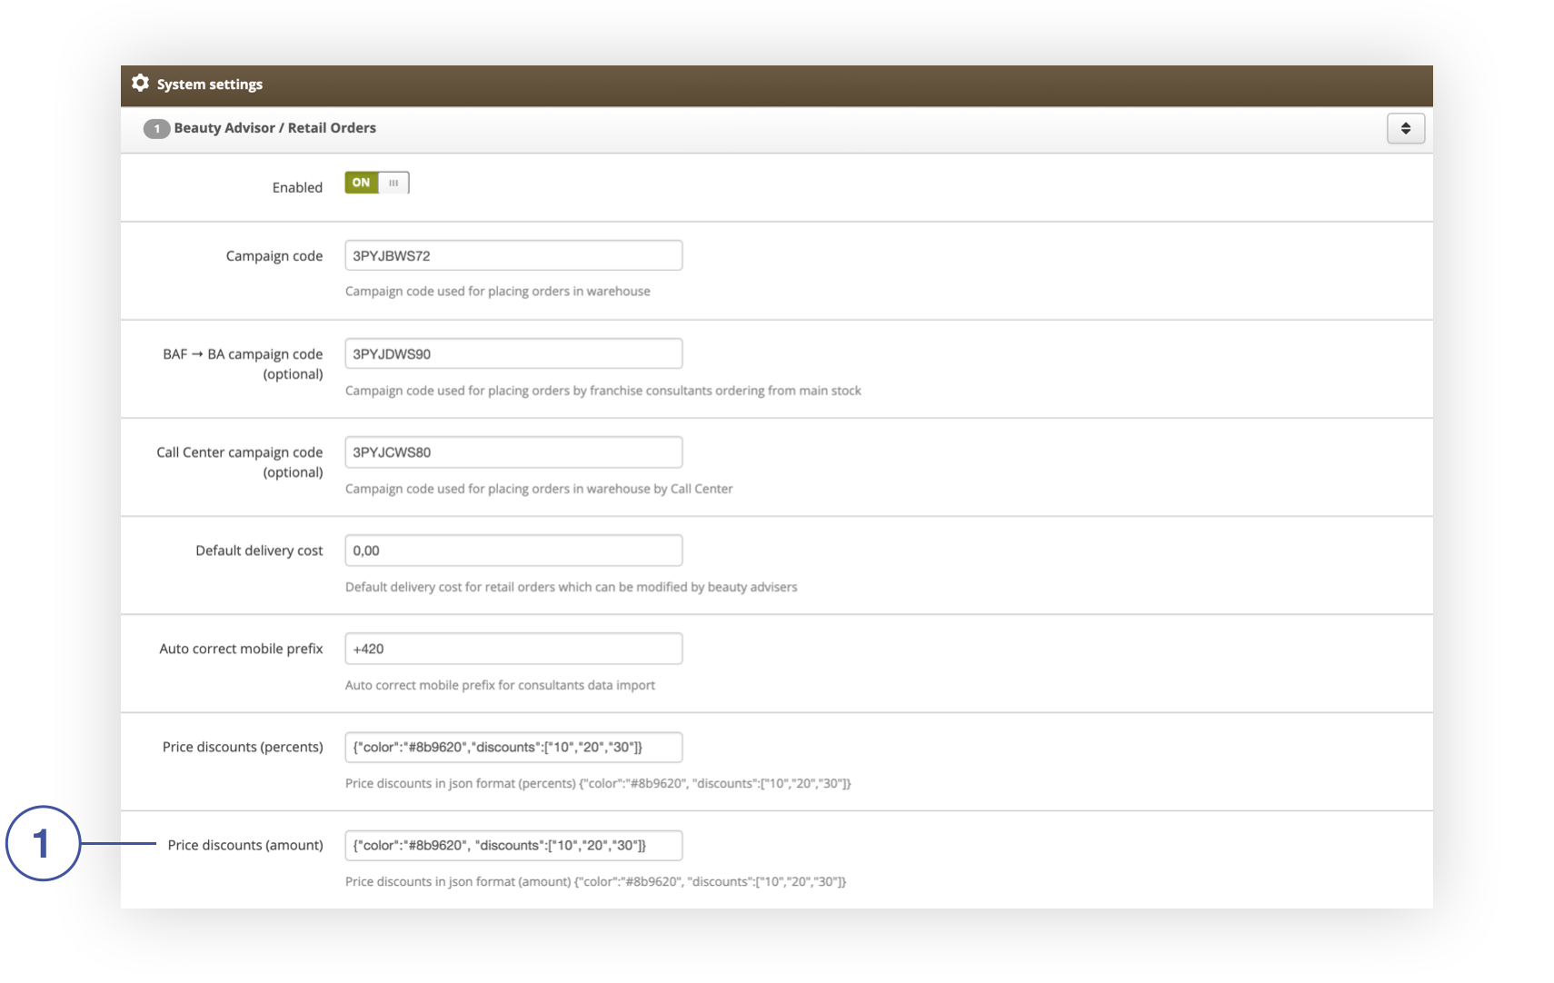Click the section number 1 badge
The height and width of the screenshot is (983, 1554).
(156, 129)
